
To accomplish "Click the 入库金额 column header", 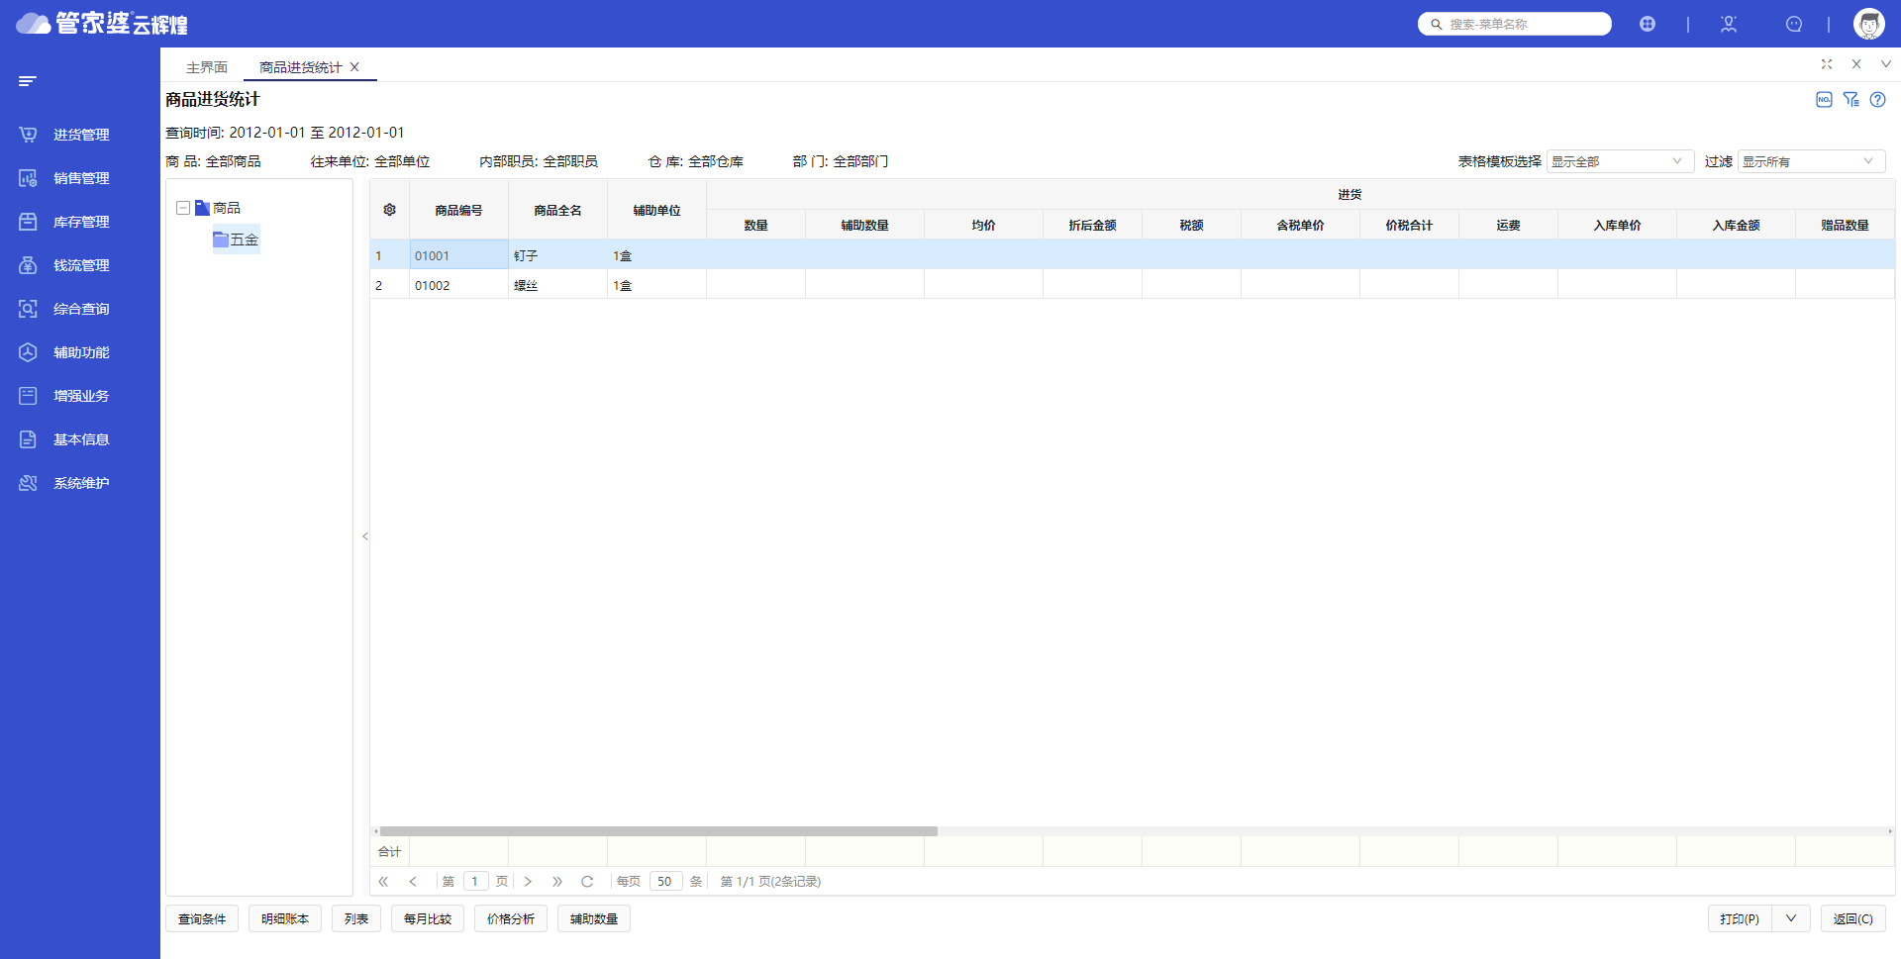I will click(1736, 225).
